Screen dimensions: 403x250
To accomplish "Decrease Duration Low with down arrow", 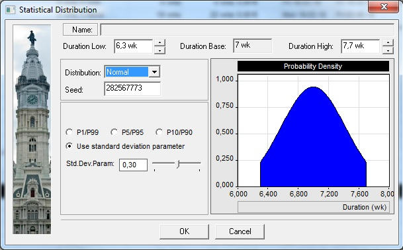I will click(x=160, y=50).
